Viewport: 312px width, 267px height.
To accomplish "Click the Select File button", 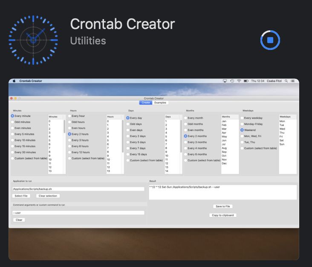I will pyautogui.click(x=21, y=196).
